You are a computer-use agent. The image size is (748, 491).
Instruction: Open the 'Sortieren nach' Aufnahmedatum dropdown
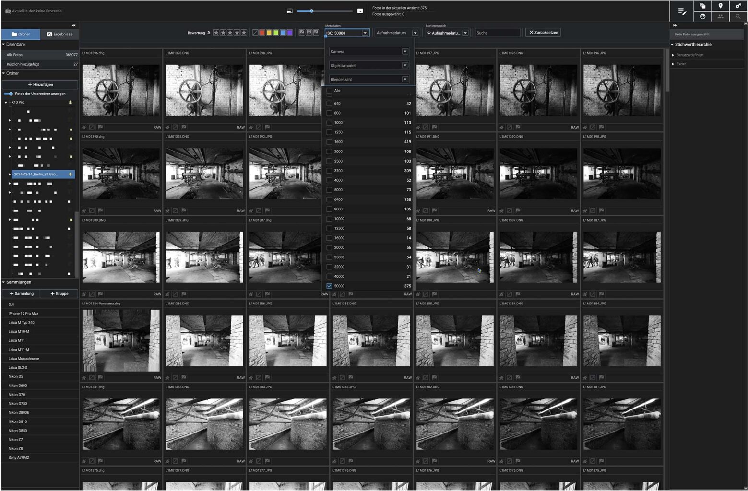[447, 33]
